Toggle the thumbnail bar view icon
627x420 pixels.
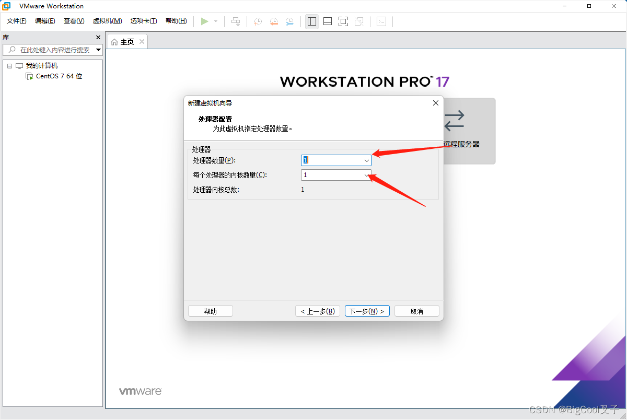(328, 21)
